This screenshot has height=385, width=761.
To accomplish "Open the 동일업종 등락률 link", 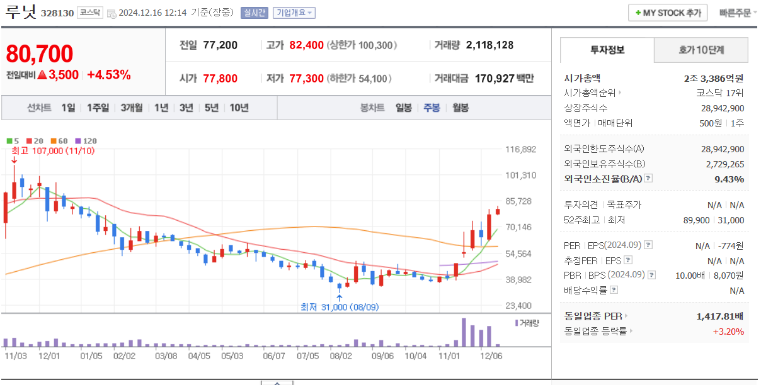I will tap(595, 331).
